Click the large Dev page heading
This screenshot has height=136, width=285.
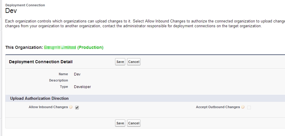tap(11, 11)
